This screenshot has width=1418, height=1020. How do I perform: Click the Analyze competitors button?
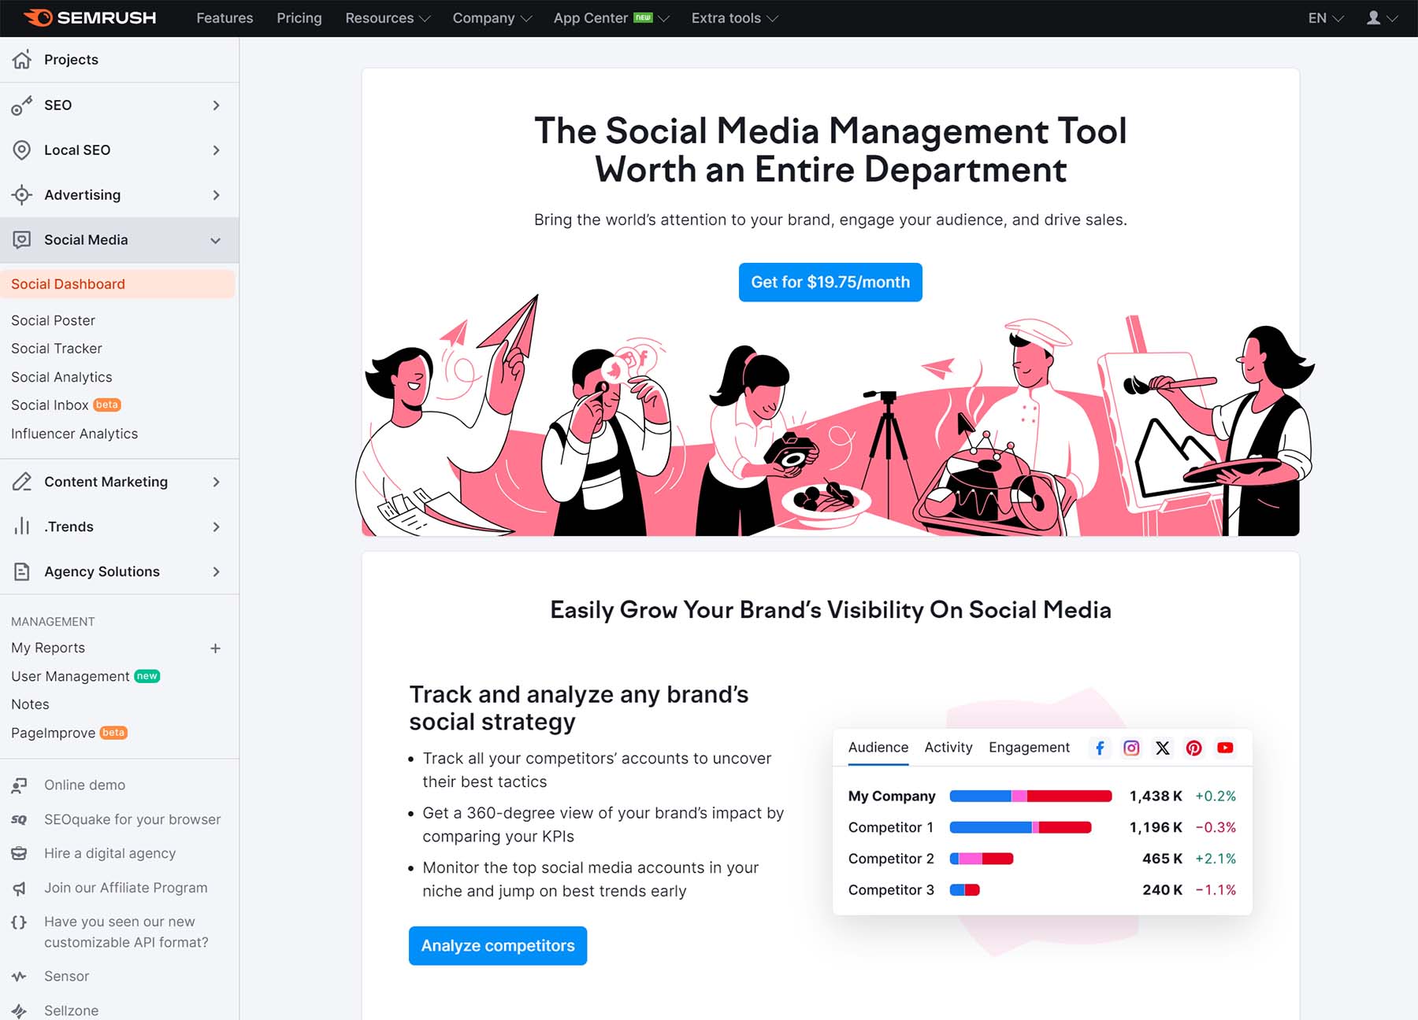tap(497, 945)
